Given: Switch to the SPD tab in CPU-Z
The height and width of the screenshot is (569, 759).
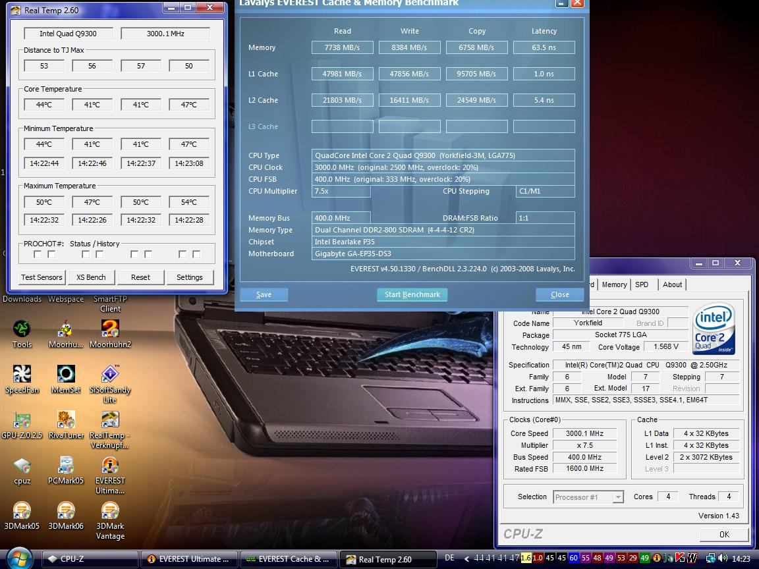Looking at the screenshot, I should click(x=642, y=284).
